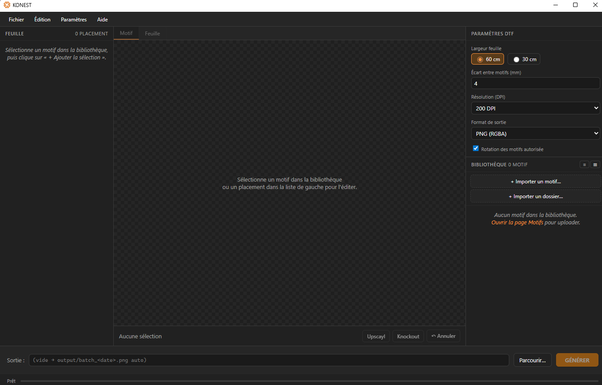Image resolution: width=602 pixels, height=385 pixels.
Task: Click the 'PARAMÈTRES DTF' panel header
Action: 492,34
